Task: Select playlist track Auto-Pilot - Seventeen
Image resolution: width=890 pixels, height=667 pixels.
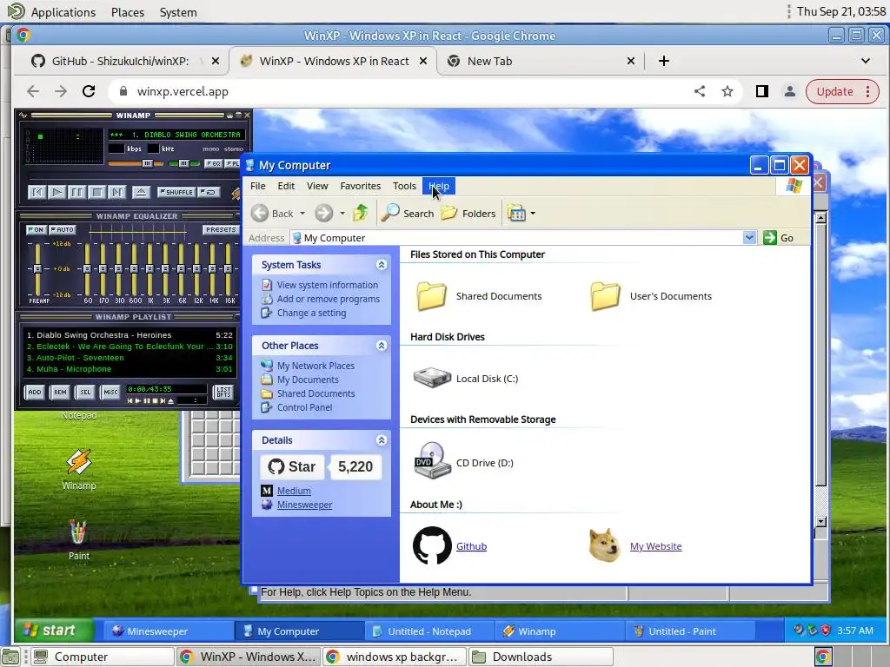Action: [130, 358]
